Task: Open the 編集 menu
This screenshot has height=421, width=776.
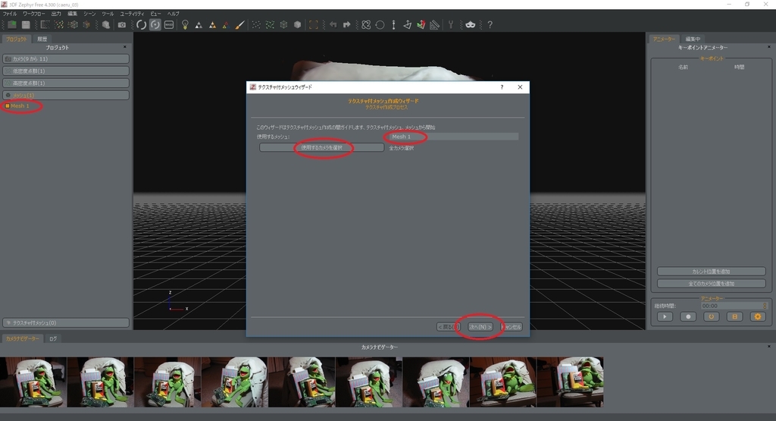Action: [72, 14]
